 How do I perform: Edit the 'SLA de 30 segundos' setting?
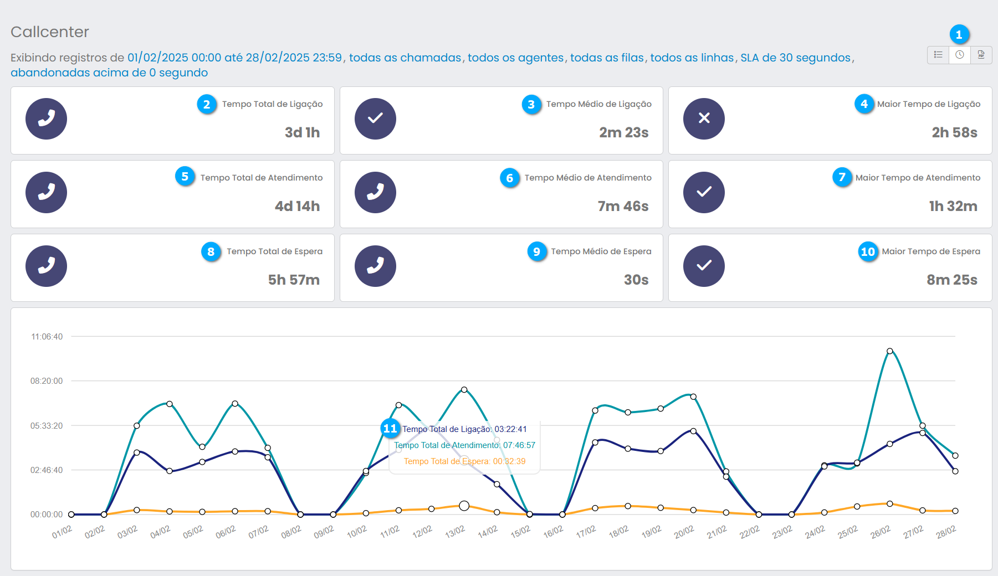tap(795, 58)
